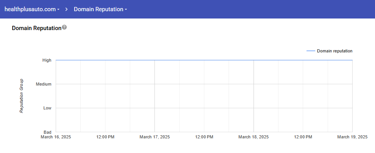The height and width of the screenshot is (153, 375).
Task: Open the healthplusauto.com domain dropdown
Action: (32, 9)
